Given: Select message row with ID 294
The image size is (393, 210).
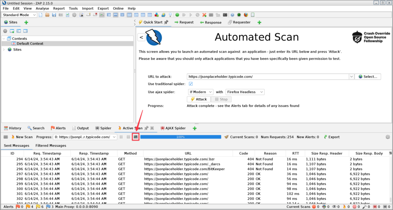Looking at the screenshot, I should coord(195,159).
